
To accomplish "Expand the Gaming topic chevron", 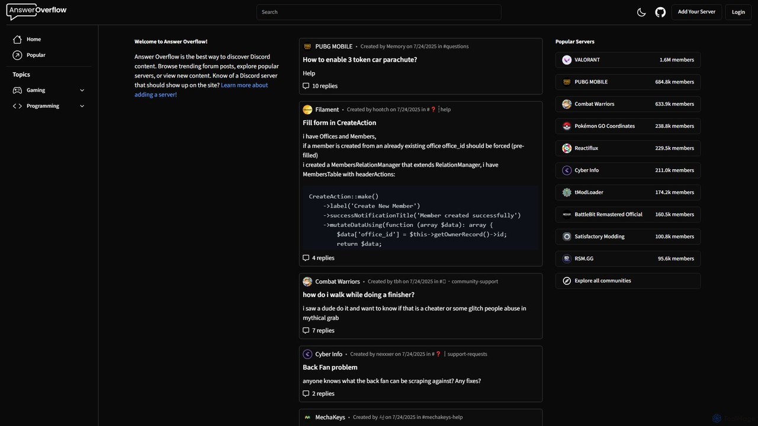I will point(82,91).
